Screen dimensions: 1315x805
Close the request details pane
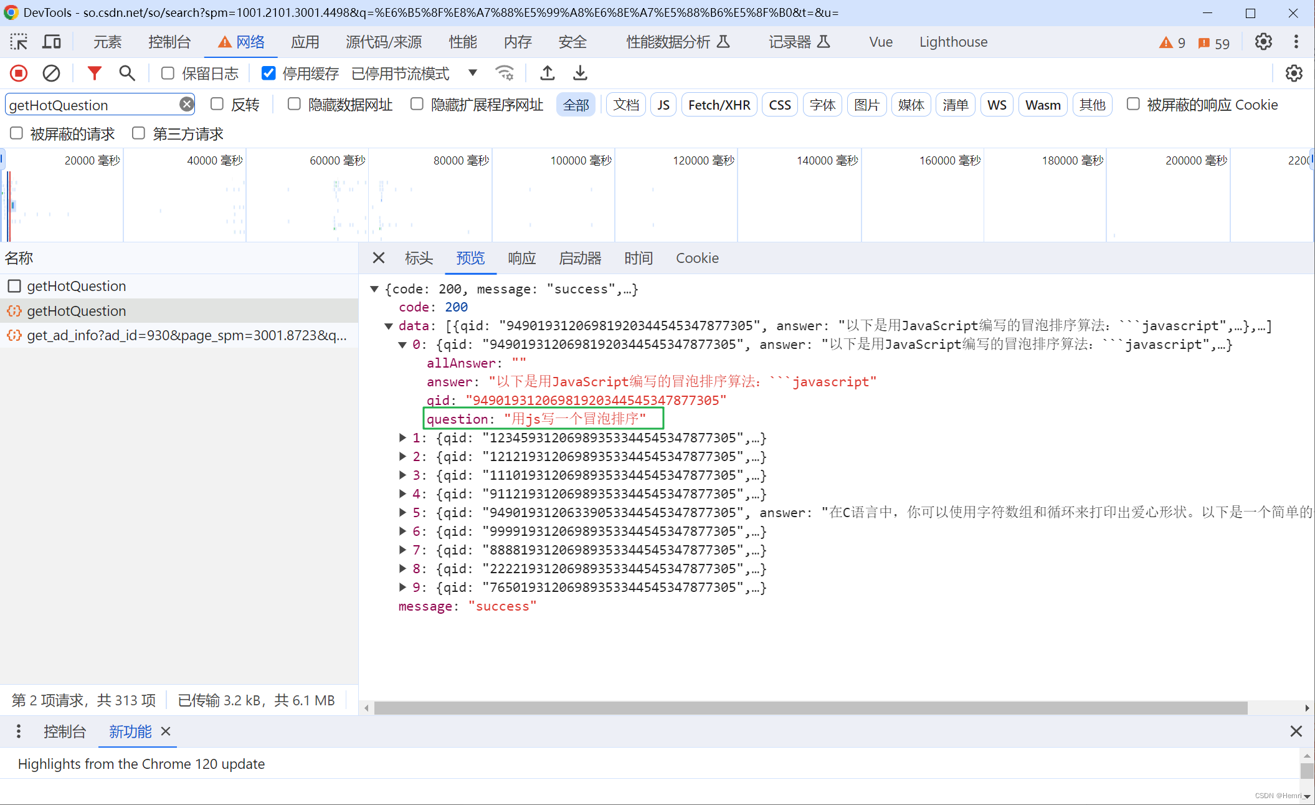(x=379, y=258)
